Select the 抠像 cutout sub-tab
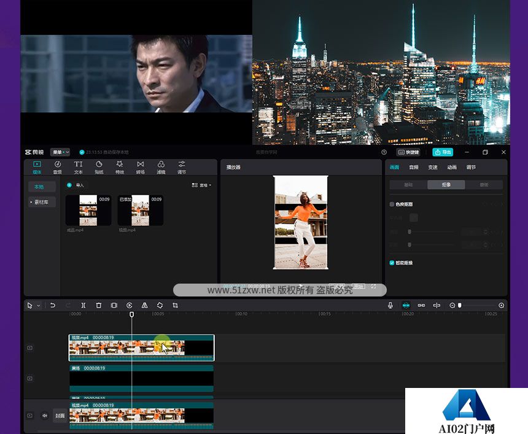Viewport: 528px width, 434px height. tap(446, 185)
